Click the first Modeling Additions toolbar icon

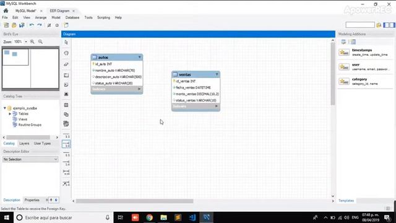pos(343,42)
